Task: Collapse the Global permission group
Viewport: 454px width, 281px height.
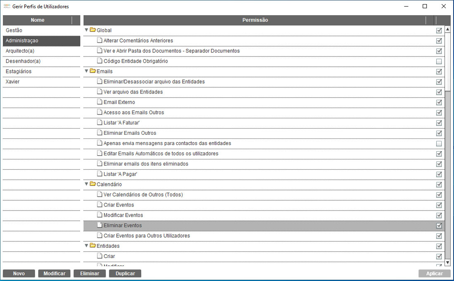Action: pyautogui.click(x=87, y=30)
